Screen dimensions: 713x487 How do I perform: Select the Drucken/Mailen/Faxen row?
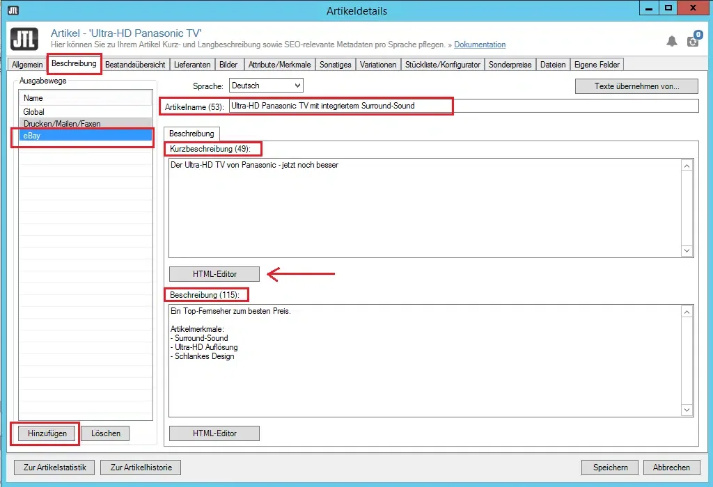coord(86,124)
